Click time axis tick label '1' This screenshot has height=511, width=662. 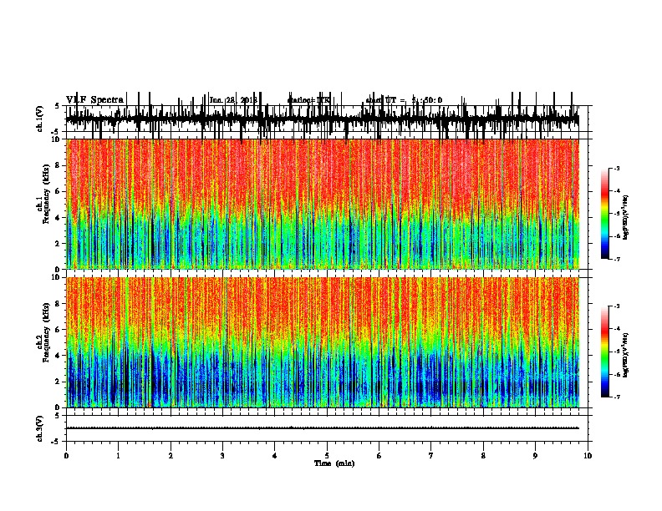coord(118,456)
